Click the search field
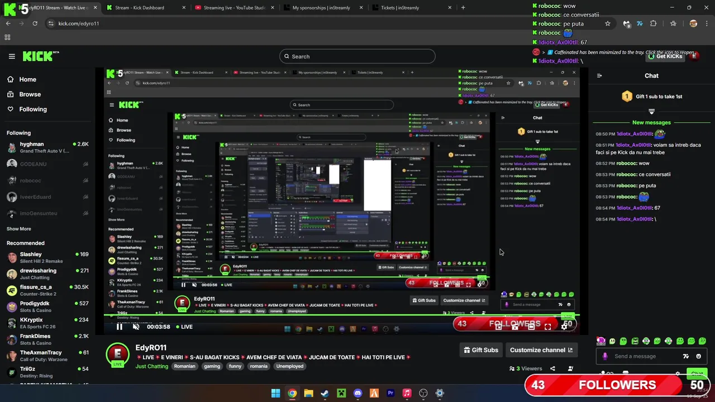 [357, 56]
